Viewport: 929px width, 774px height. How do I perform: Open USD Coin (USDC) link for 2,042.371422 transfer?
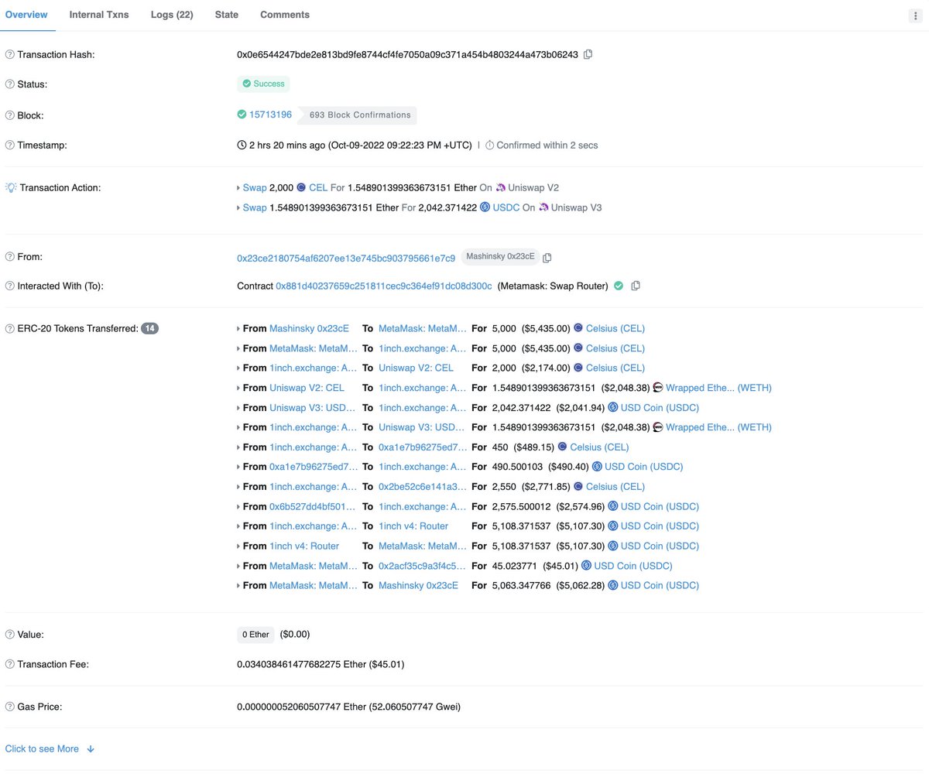(x=660, y=407)
